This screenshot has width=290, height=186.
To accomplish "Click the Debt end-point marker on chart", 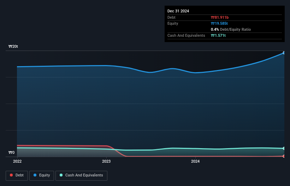I will (x=284, y=156).
